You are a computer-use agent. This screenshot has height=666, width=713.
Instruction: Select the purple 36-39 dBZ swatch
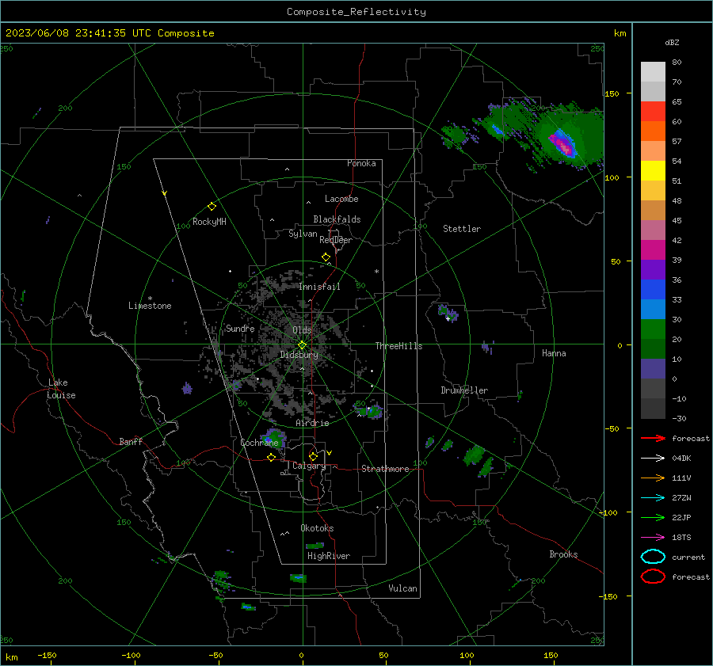point(653,270)
